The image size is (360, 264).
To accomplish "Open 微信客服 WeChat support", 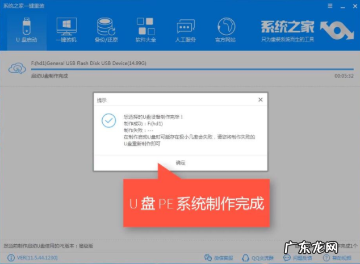I will [219, 258].
